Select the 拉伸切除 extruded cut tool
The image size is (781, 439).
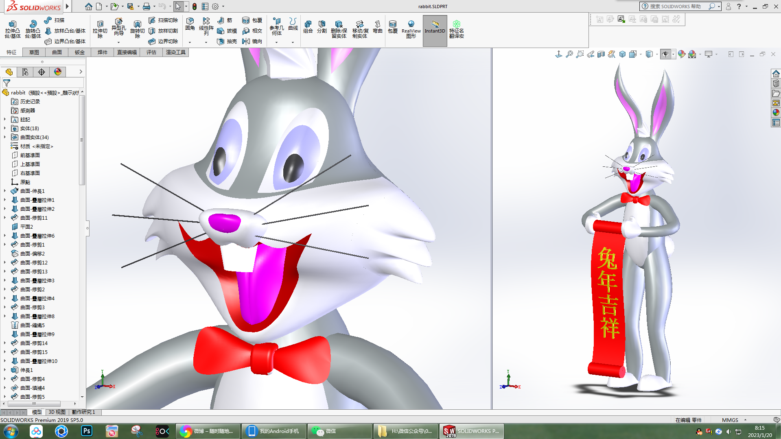tap(100, 29)
